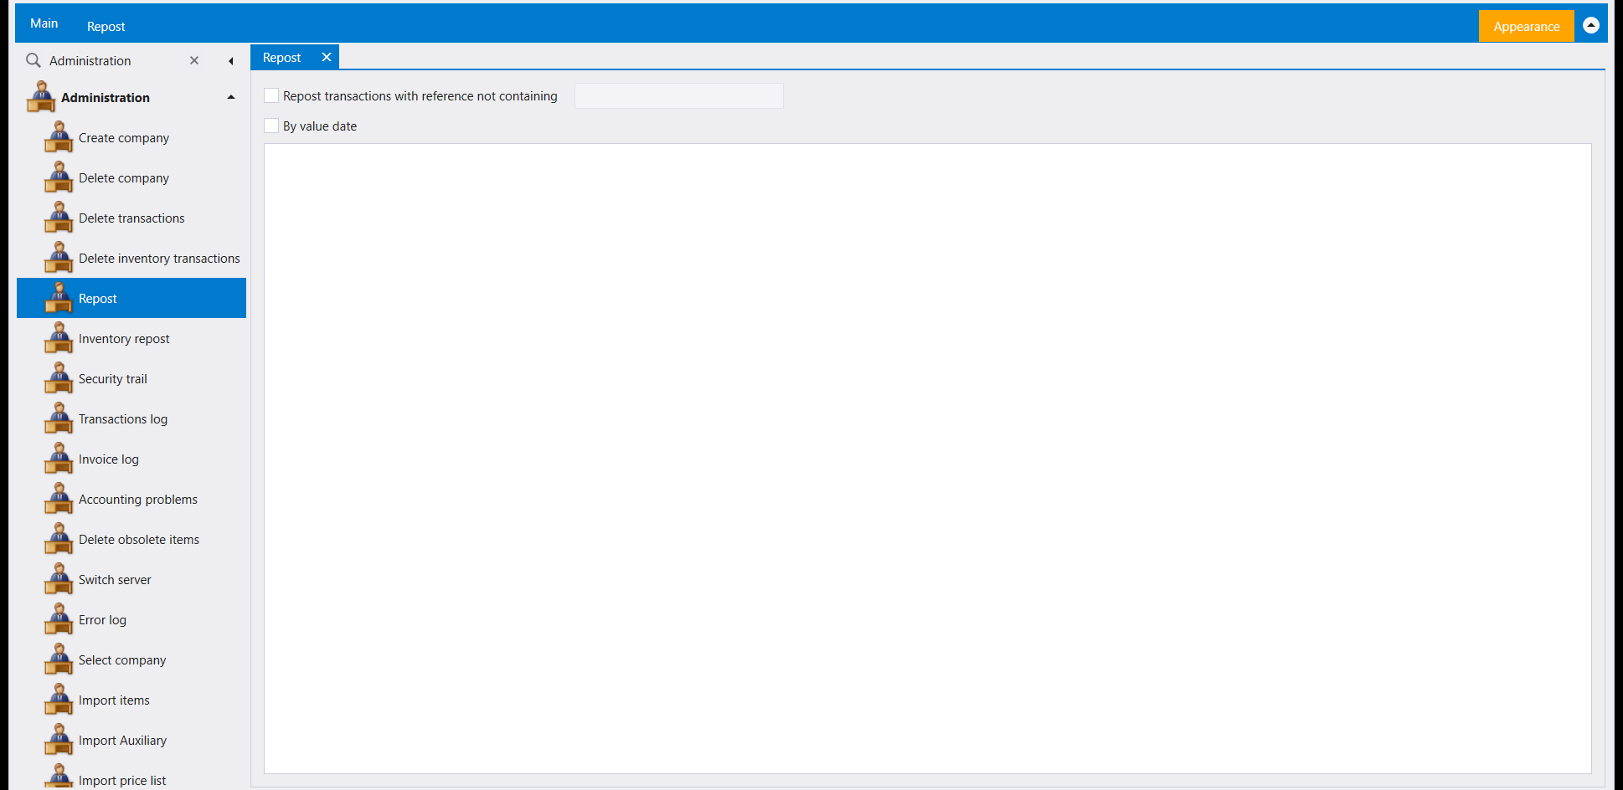Open Security trail in the sidebar
The image size is (1623, 790).
tap(131, 378)
